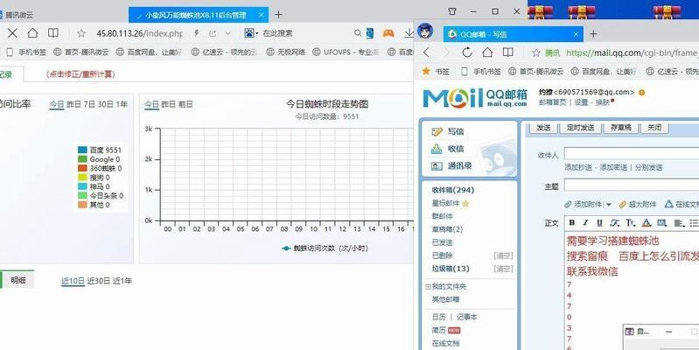The width and height of the screenshot is (699, 350).
Task: Open the 明细 tab below the charts
Action: pyautogui.click(x=18, y=280)
